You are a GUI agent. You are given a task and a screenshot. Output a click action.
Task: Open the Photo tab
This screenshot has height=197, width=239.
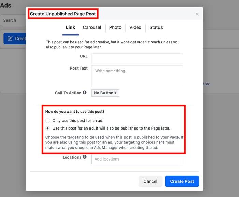click(115, 27)
